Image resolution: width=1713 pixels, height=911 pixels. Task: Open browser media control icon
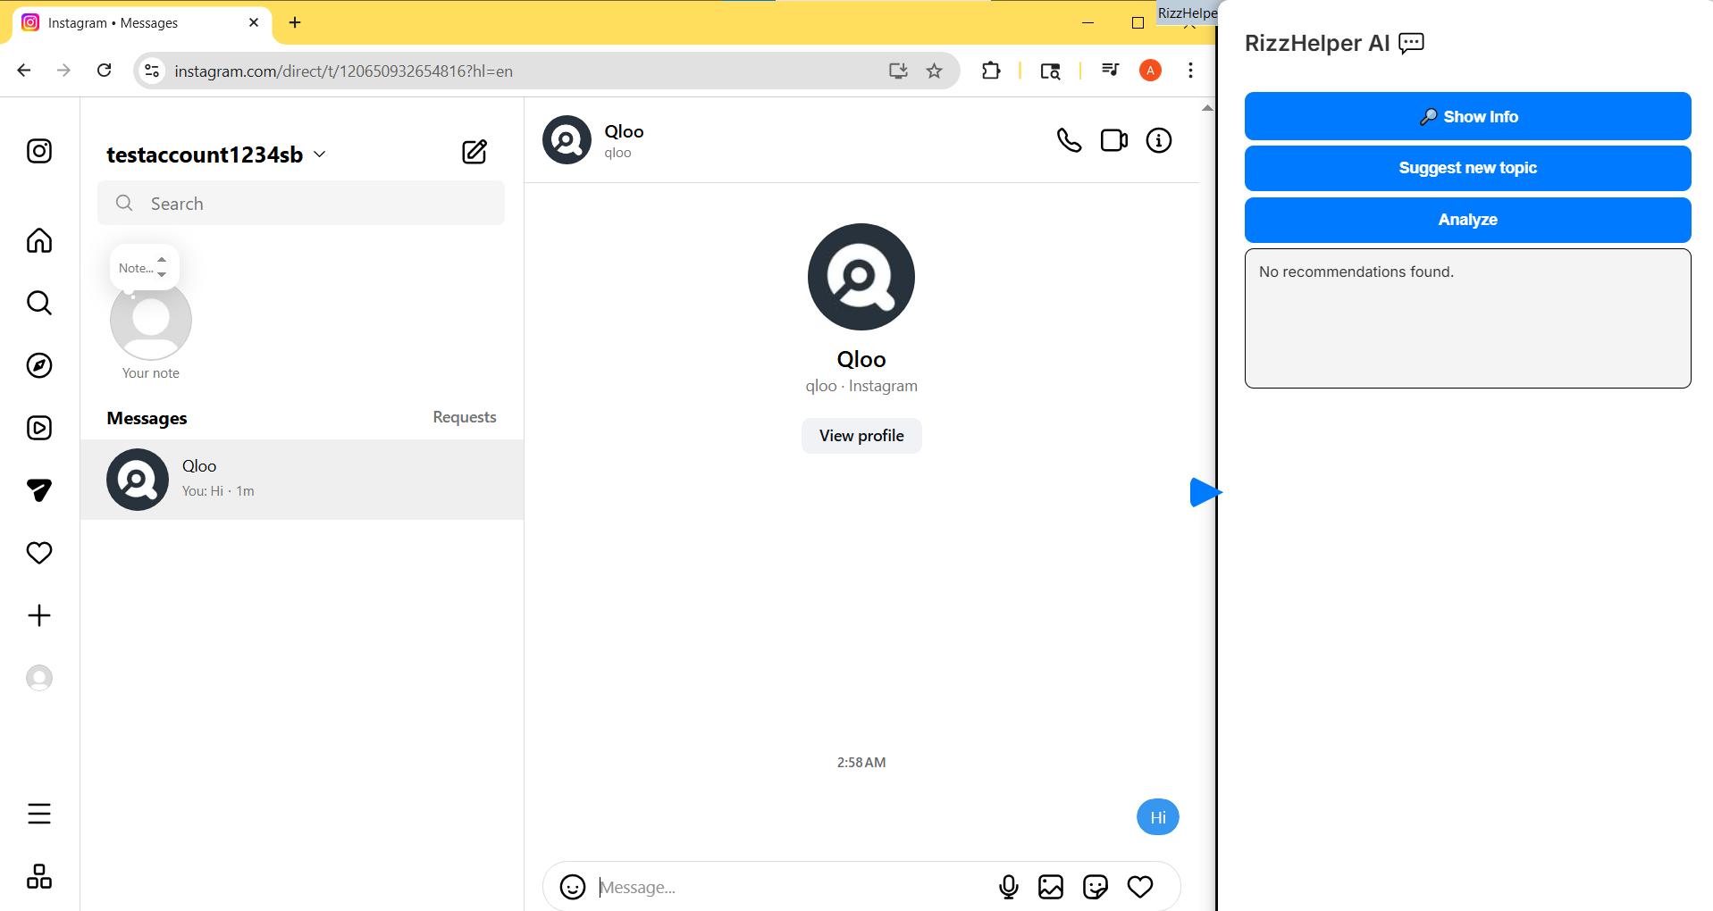[1111, 71]
